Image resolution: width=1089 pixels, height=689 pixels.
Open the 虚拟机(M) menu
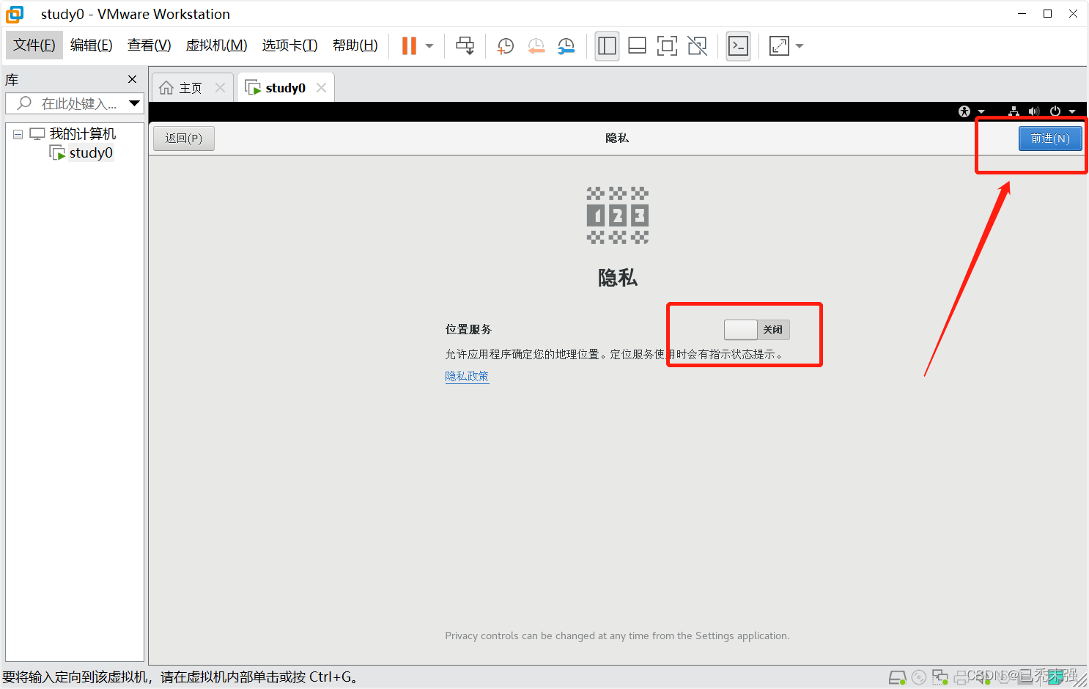217,45
